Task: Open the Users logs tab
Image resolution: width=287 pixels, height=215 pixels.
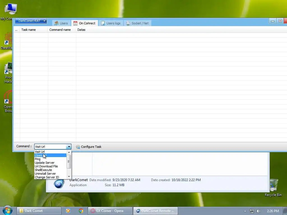Action: [x=111, y=23]
